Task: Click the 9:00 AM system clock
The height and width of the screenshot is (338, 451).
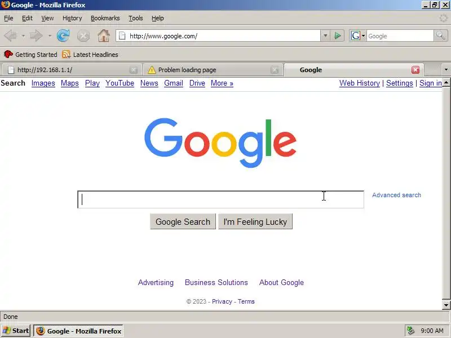Action: click(x=432, y=331)
